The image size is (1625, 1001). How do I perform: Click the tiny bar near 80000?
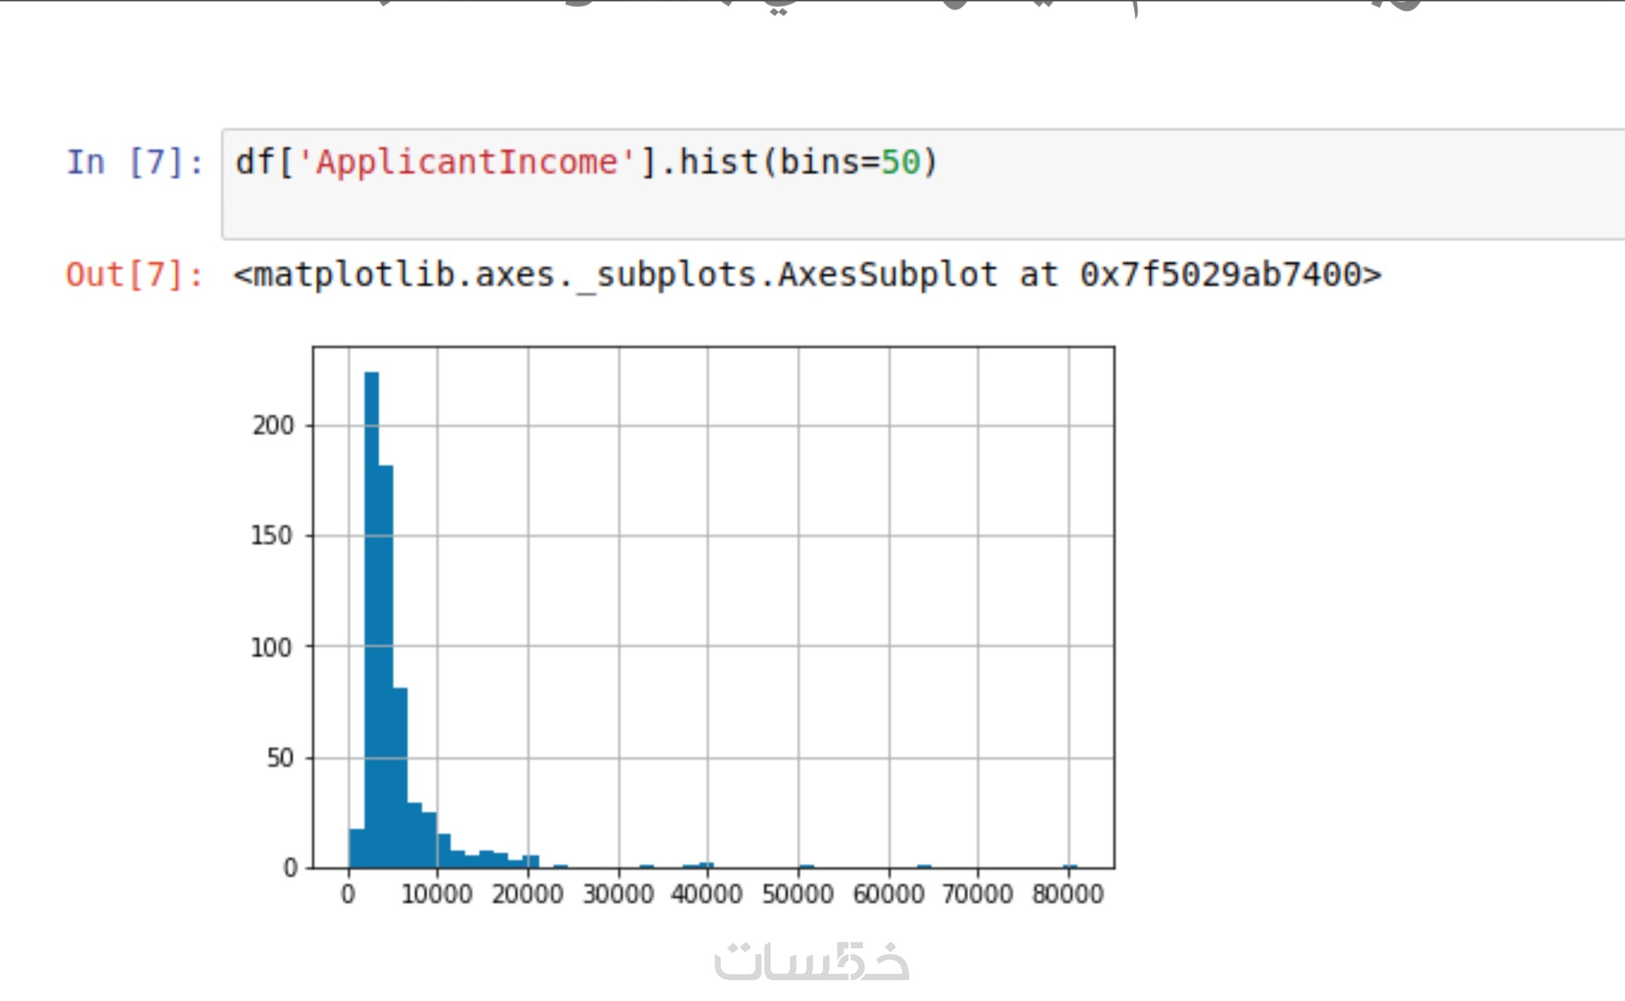tap(1069, 866)
